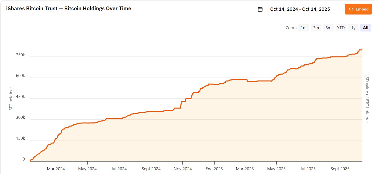Click the calendar icon beside the date range
375x174 pixels.
[x=260, y=9]
